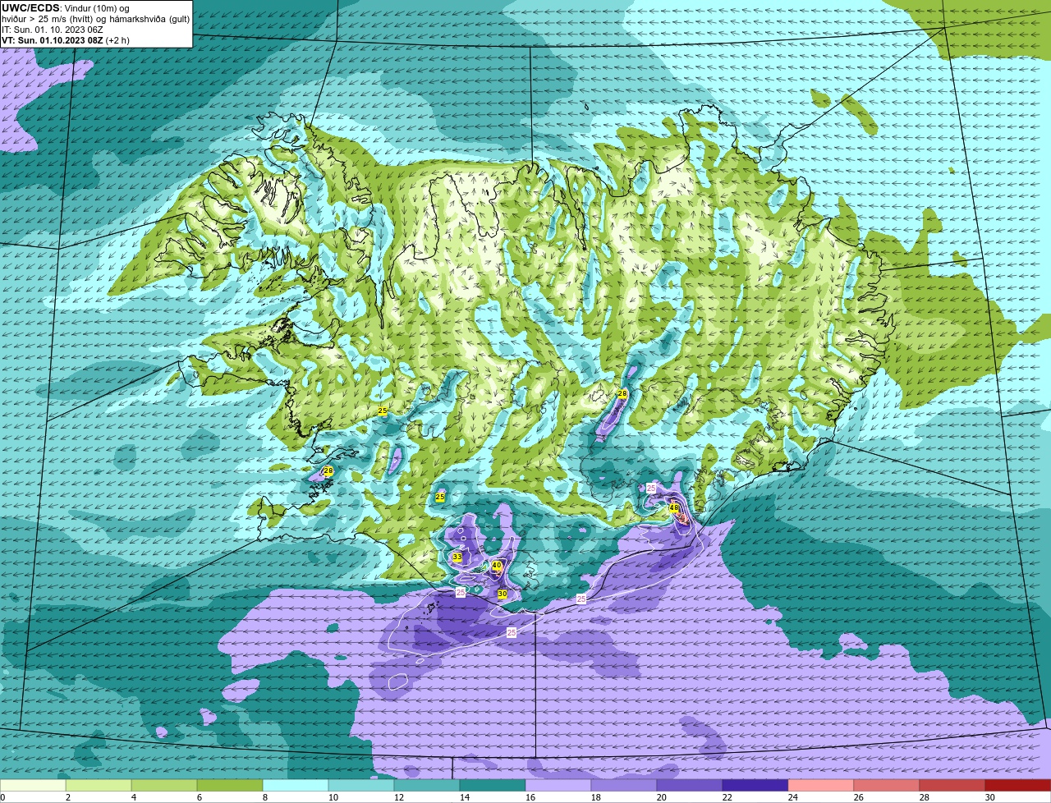Click the legend scale tick label 6

199,797
